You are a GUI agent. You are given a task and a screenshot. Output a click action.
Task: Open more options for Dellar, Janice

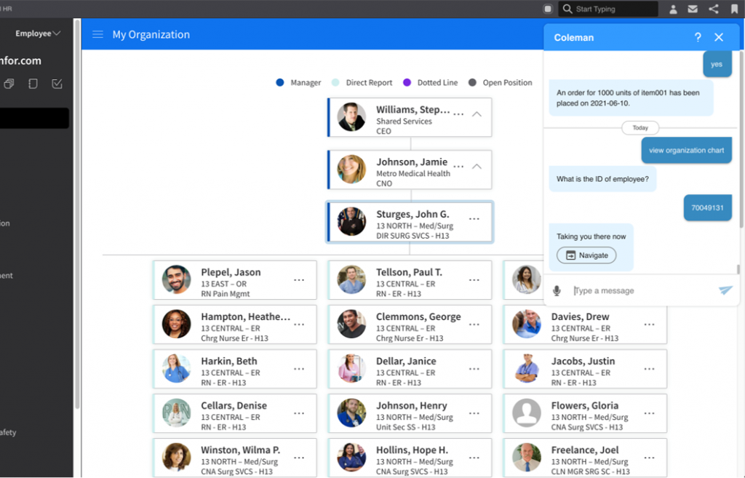[474, 369]
